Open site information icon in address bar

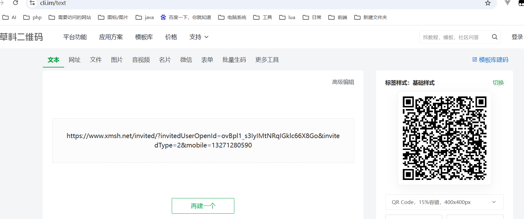point(32,3)
